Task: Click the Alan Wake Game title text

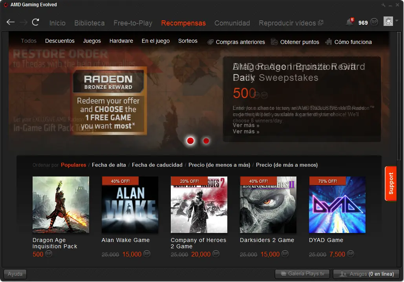Action: click(126, 240)
